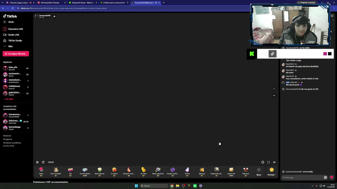Viewport: 337px width, 189px height.
Task: Expand the Recharge coins option
Action: [x=271, y=172]
